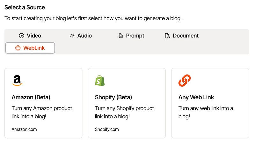Click the orange chain link icon

[x=185, y=81]
